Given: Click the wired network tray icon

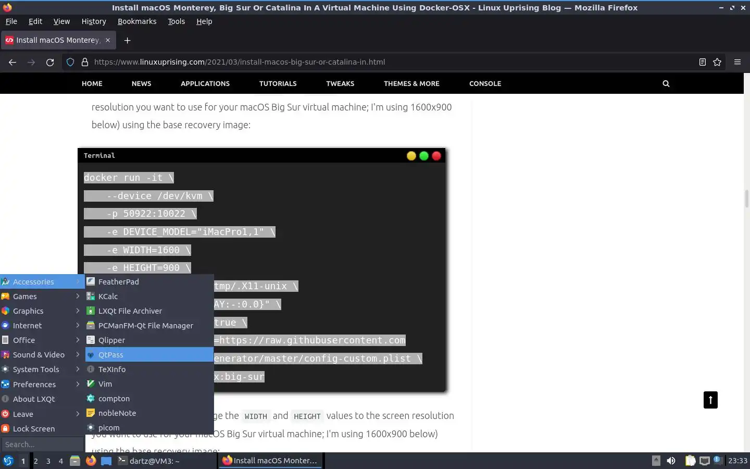Looking at the screenshot, I should click(x=705, y=461).
